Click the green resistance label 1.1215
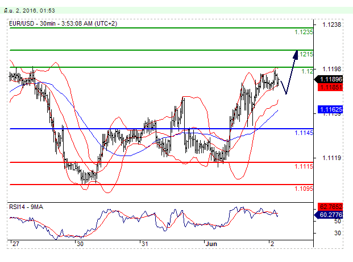 click(305, 54)
